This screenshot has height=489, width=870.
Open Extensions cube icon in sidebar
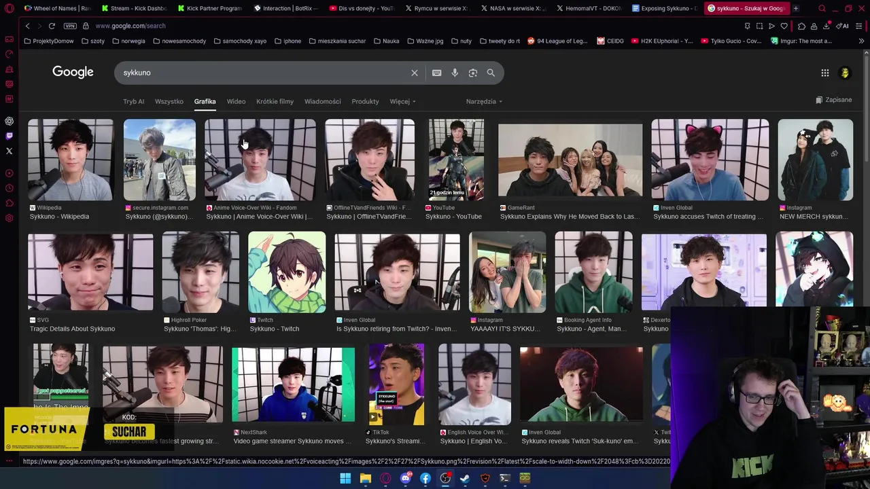click(9, 203)
